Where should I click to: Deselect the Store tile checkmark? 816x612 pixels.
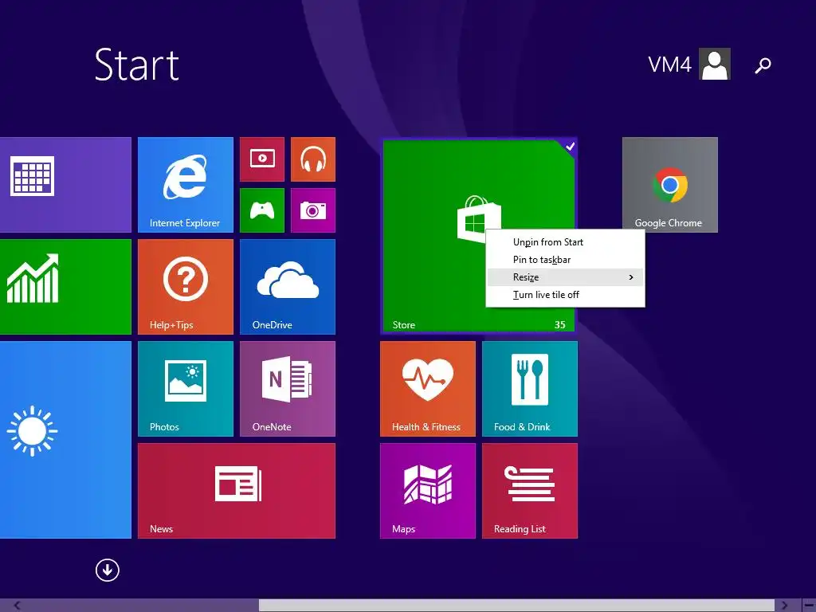point(570,147)
